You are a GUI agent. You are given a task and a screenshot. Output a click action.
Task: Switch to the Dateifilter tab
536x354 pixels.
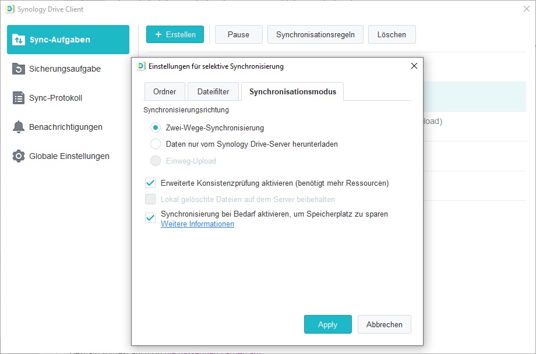point(213,91)
